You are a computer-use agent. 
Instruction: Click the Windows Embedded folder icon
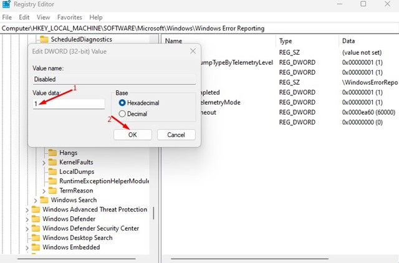(36, 247)
